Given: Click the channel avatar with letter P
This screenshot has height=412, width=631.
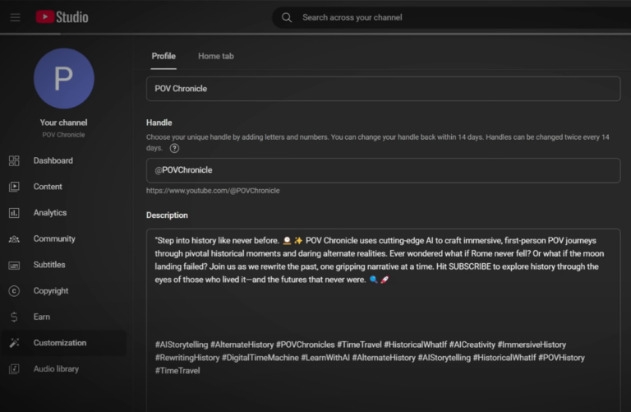Looking at the screenshot, I should pyautogui.click(x=63, y=78).
